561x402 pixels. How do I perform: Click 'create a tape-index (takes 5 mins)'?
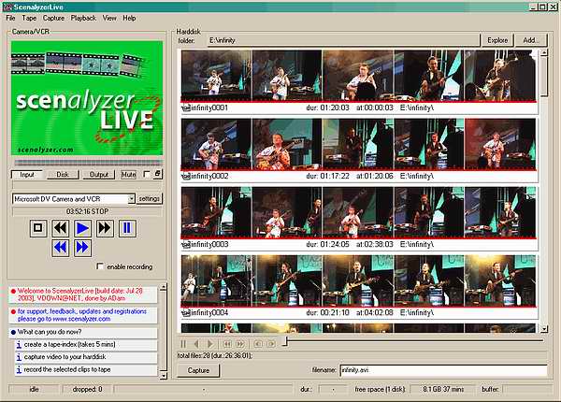tap(70, 344)
